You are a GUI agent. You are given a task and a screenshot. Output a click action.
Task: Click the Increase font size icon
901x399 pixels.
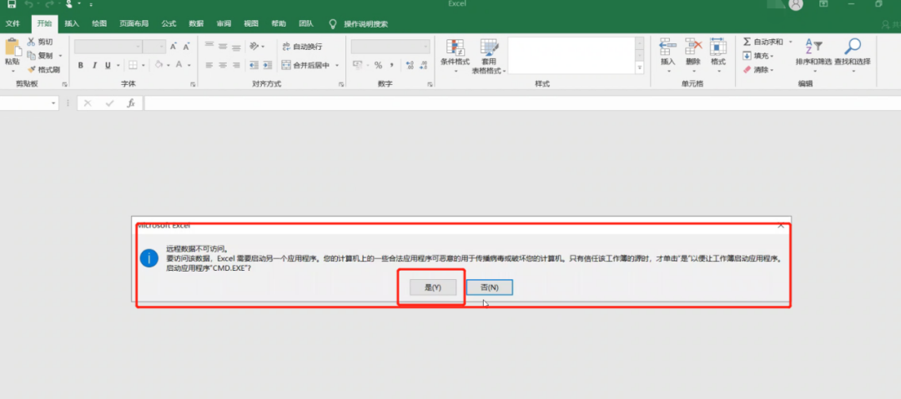173,47
